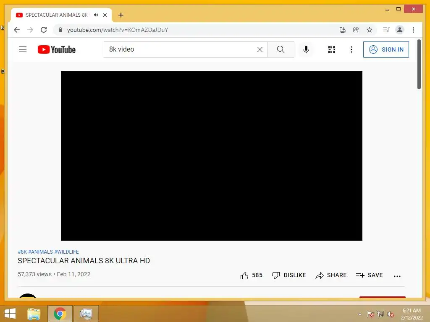Search with your voice microphone

coord(306,49)
